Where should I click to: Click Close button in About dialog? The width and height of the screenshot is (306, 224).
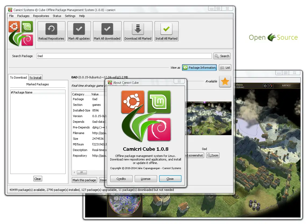click(x=170, y=179)
